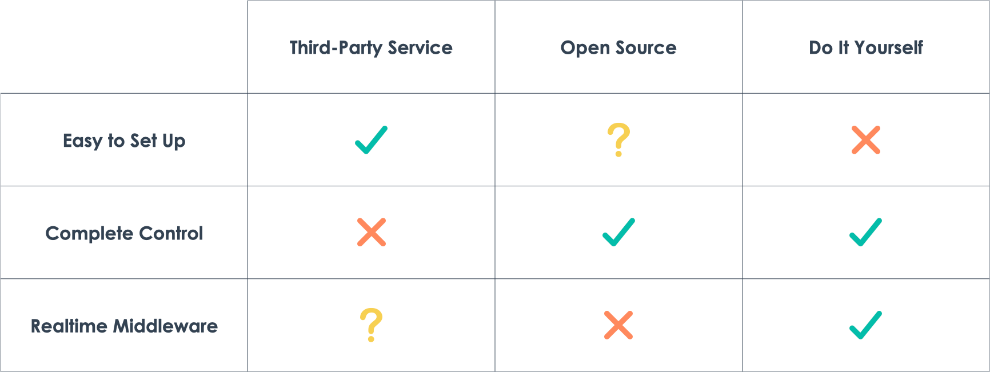The height and width of the screenshot is (372, 990).
Task: Click the yellow question mark in the Realtime Middleware row
Action: pyautogui.click(x=371, y=325)
